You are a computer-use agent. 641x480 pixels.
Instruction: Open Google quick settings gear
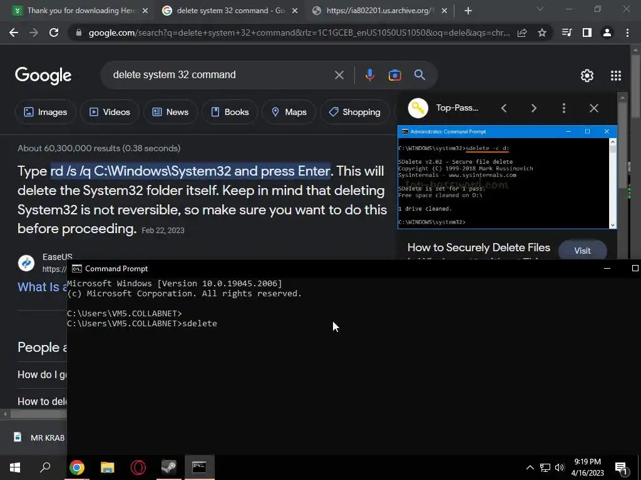click(587, 76)
